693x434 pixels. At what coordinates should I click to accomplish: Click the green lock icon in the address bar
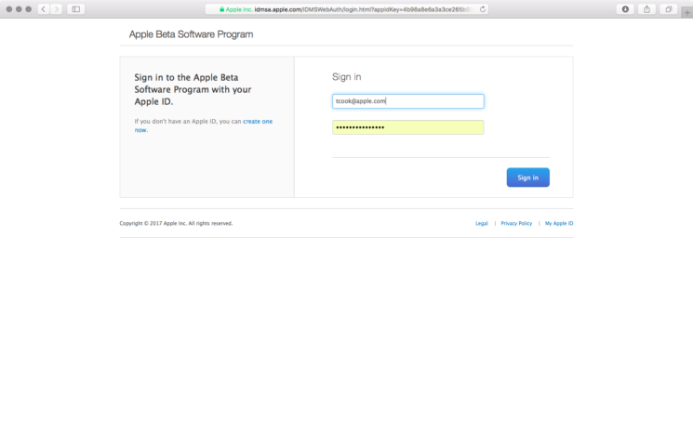(x=222, y=9)
